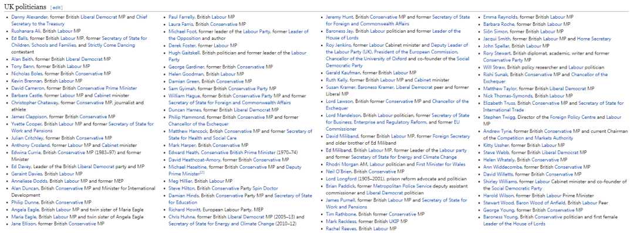
Task: Click the edit link beside UK politicians
Action: tap(56, 8)
